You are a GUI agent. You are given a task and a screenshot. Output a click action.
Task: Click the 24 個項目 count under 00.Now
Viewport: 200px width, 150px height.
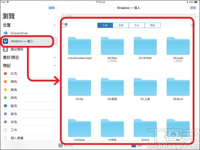coord(112,61)
